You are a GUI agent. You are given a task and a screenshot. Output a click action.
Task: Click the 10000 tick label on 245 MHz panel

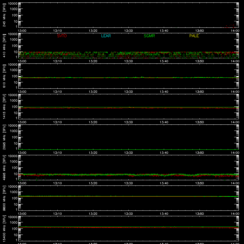pos(13,4)
